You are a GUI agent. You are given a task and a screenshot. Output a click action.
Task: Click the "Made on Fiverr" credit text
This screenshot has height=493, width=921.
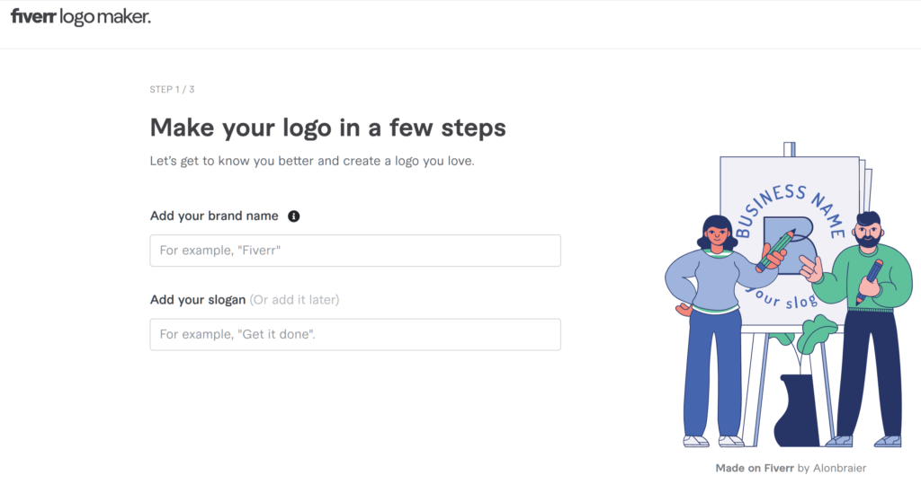[755, 468]
